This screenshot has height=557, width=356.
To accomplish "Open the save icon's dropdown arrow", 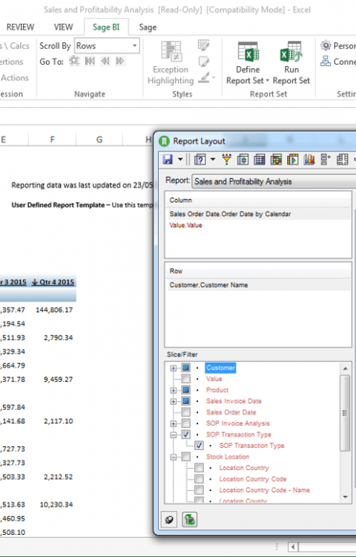I will click(x=180, y=160).
